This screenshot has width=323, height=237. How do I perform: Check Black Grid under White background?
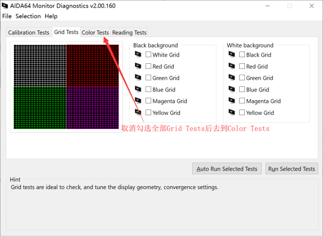click(242, 54)
